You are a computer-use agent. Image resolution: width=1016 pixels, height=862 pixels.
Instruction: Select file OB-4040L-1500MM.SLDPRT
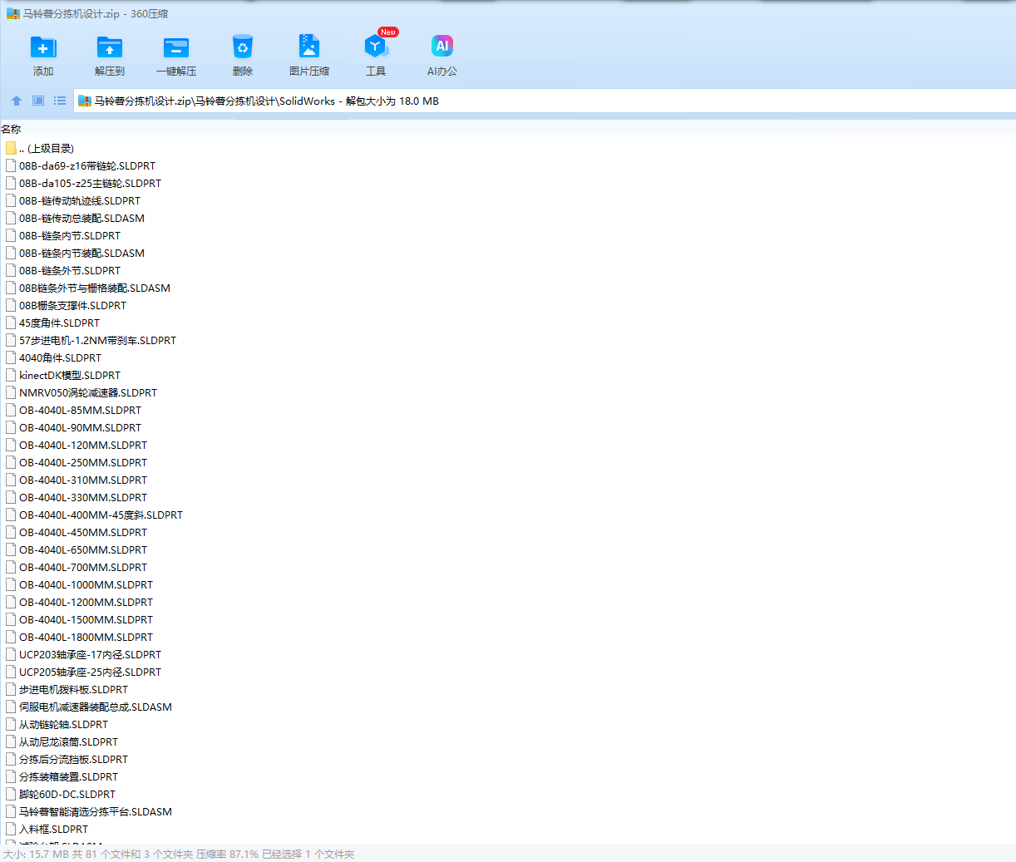tap(86, 620)
